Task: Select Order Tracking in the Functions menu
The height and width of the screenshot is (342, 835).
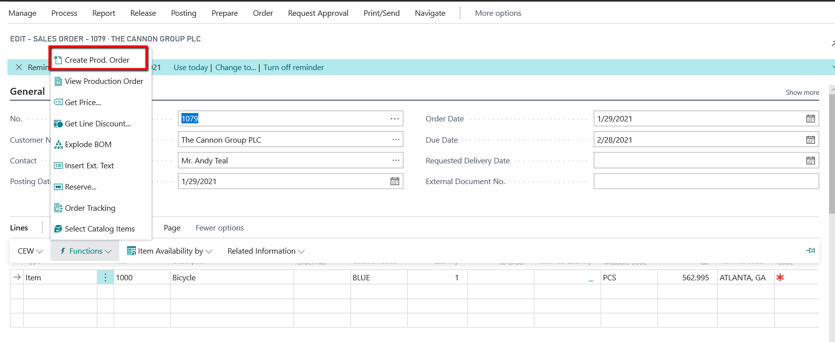Action: (90, 208)
